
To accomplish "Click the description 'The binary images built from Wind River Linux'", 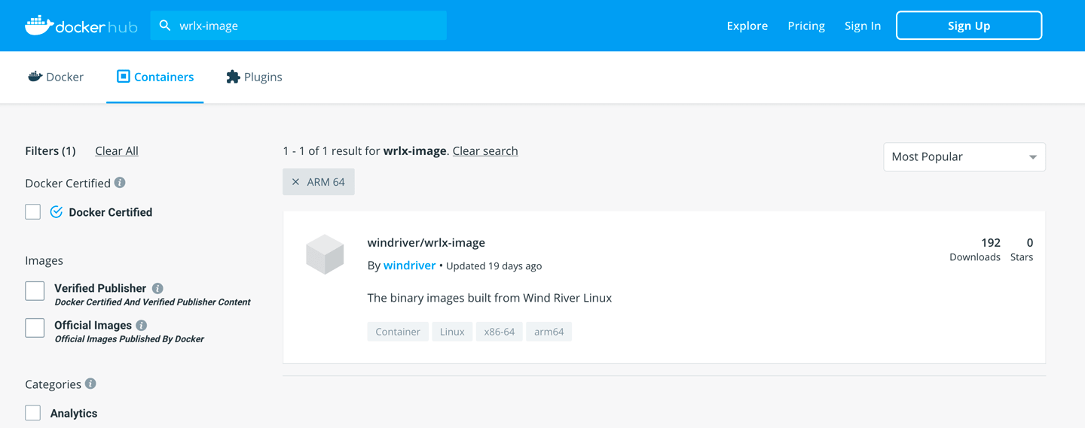I will tap(490, 298).
